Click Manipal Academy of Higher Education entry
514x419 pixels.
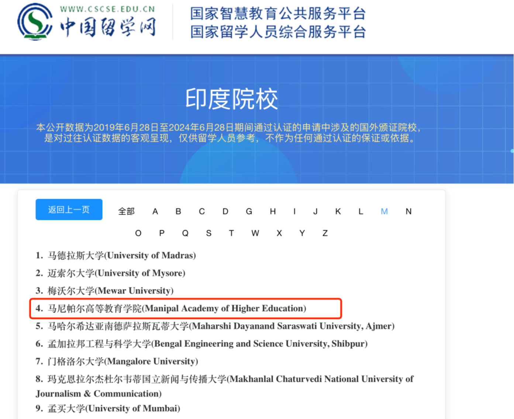pos(171,308)
